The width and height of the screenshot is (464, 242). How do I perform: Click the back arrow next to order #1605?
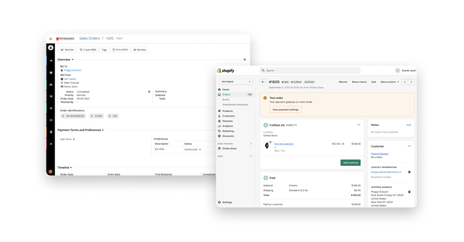[263, 82]
